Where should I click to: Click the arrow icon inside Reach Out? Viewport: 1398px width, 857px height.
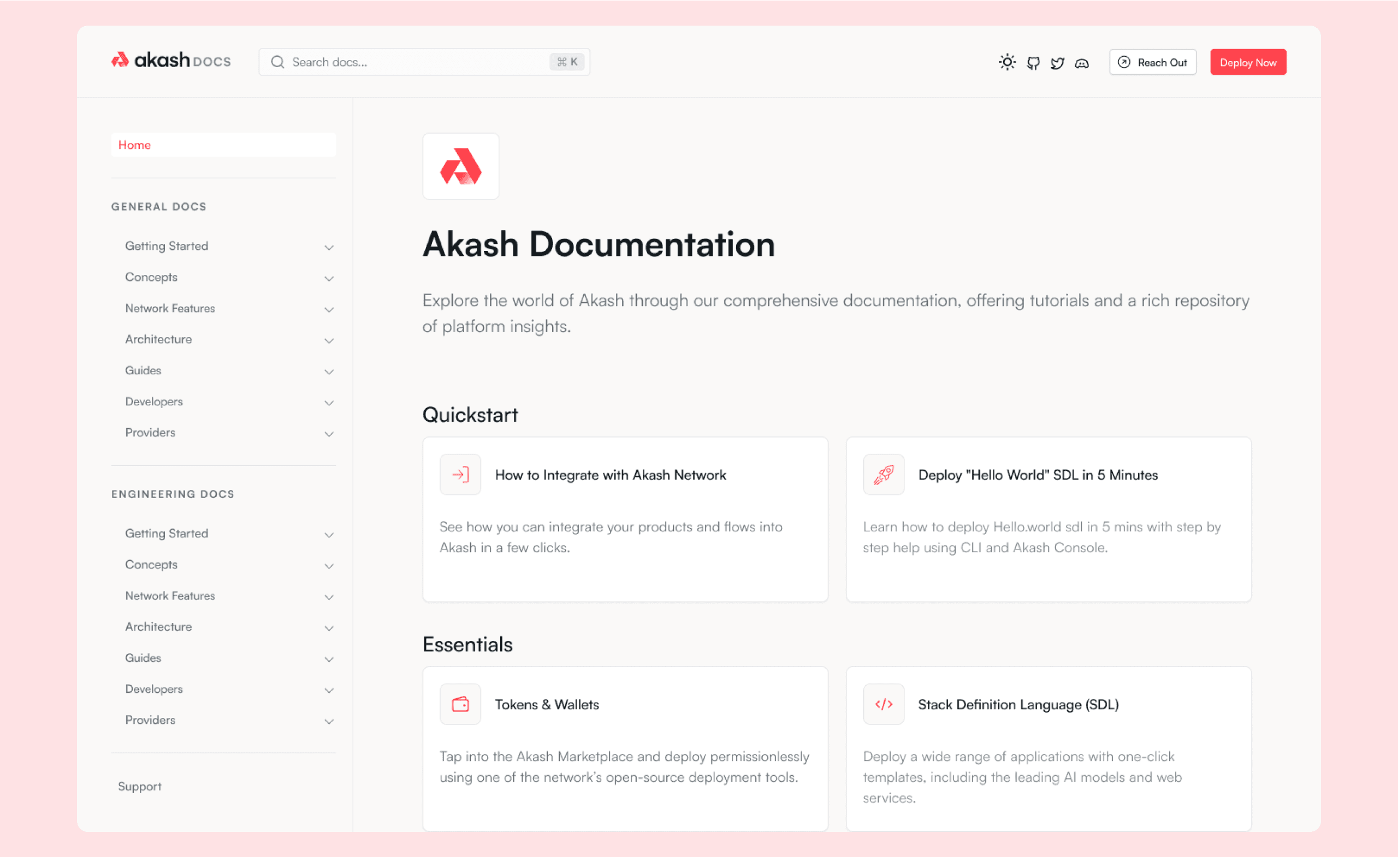point(1124,62)
